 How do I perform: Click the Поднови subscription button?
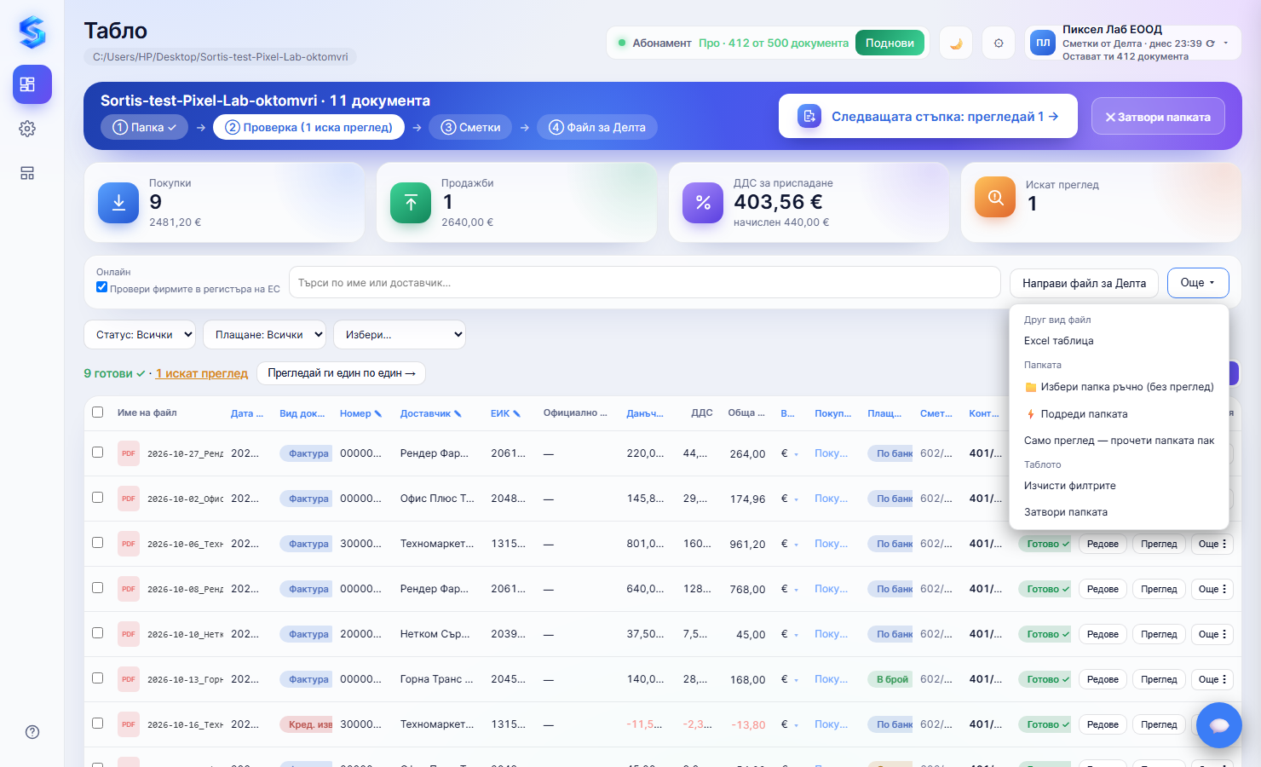point(890,43)
